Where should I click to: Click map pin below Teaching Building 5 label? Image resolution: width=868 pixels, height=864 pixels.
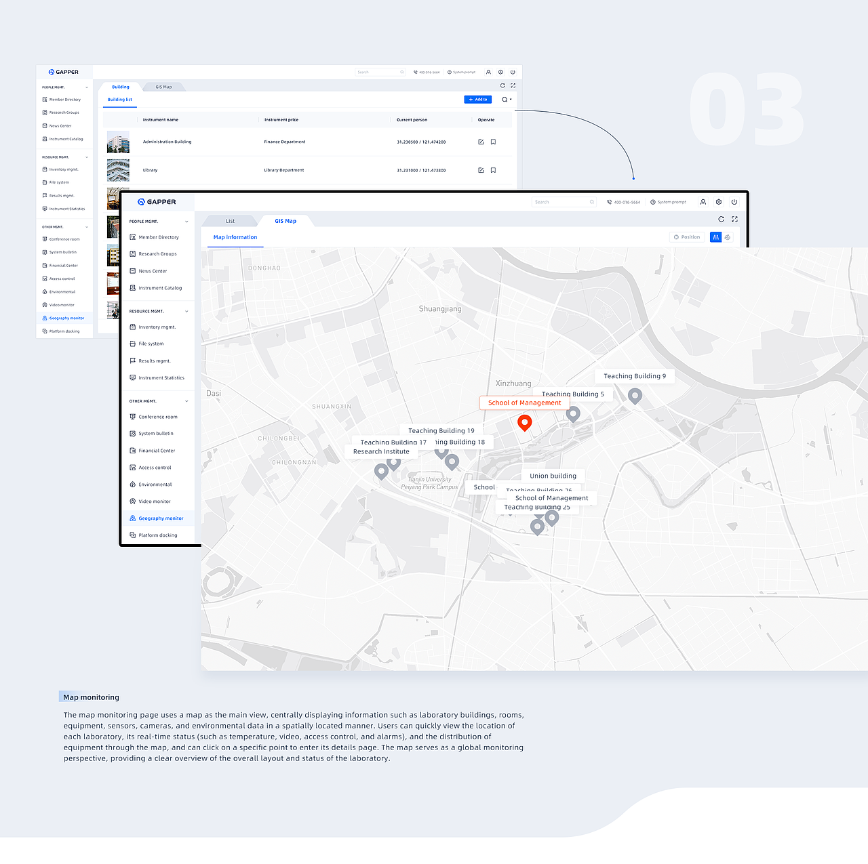click(x=573, y=414)
